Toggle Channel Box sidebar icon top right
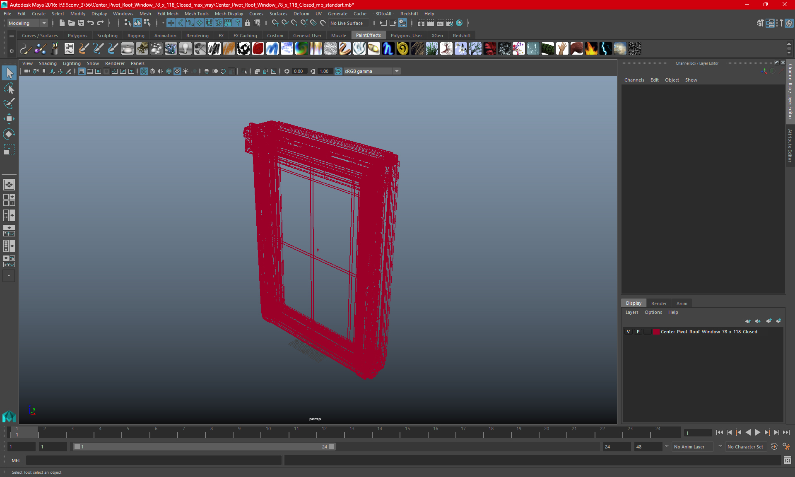Image resolution: width=795 pixels, height=477 pixels. click(x=789, y=23)
